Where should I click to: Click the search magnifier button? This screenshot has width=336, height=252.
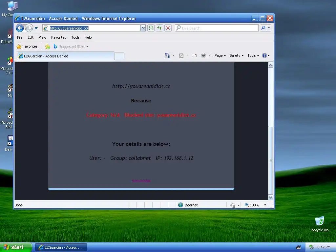[x=263, y=28]
